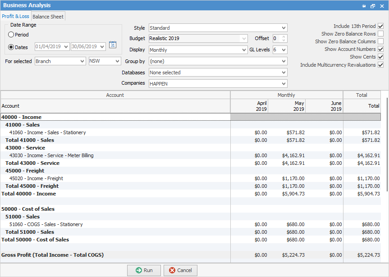Click the Run button
Screen dimensions: 389x277
(143, 270)
